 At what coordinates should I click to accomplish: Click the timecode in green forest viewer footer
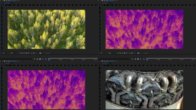[48, 53]
